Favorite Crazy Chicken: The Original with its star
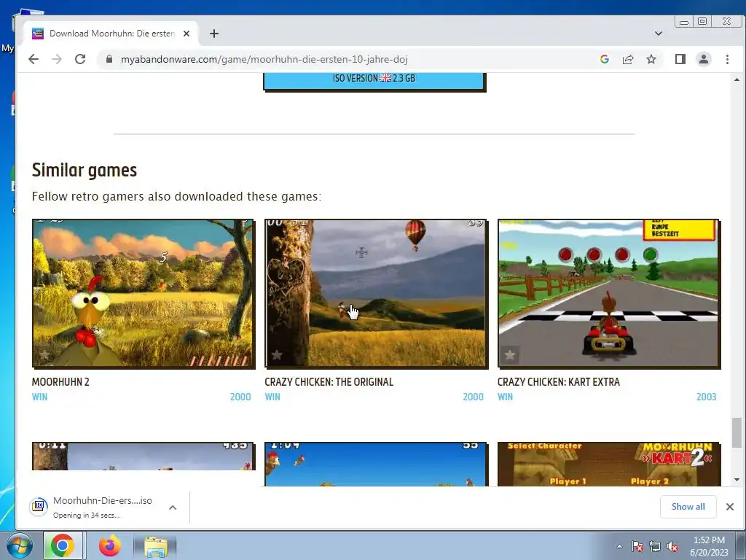746x560 pixels. click(x=277, y=355)
